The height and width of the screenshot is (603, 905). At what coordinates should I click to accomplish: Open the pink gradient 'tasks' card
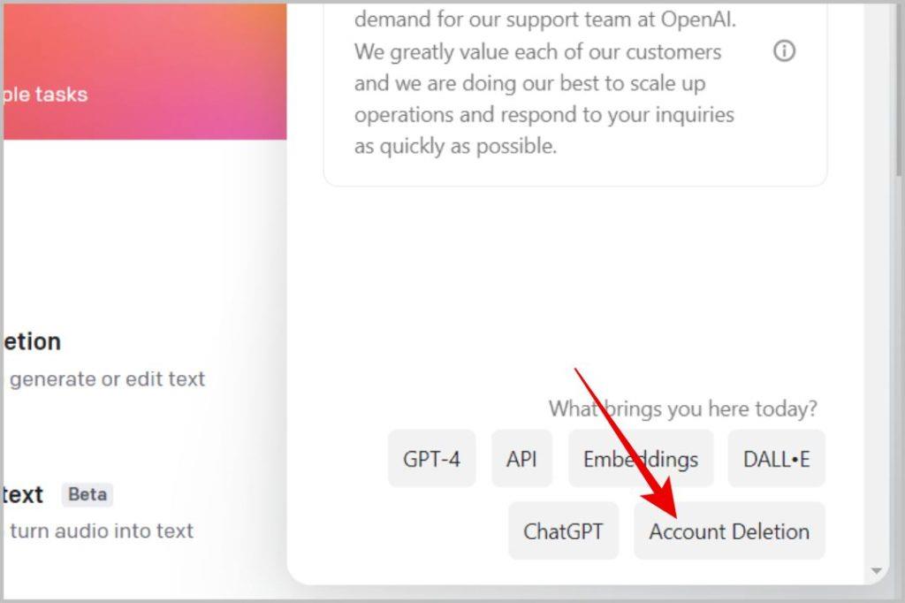144,72
